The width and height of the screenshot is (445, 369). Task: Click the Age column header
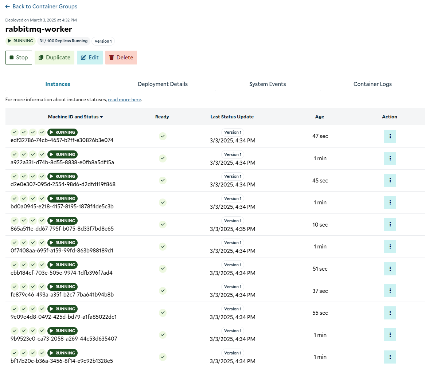tap(320, 117)
